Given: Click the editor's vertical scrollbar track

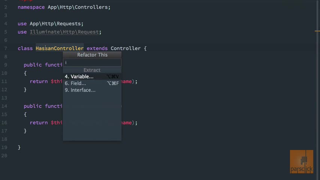Looking at the screenshot, I should click(317, 94).
